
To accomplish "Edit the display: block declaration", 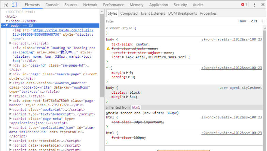I will pyautogui.click(x=127, y=92).
